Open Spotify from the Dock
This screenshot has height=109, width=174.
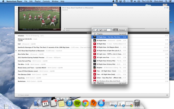[x=77, y=103]
